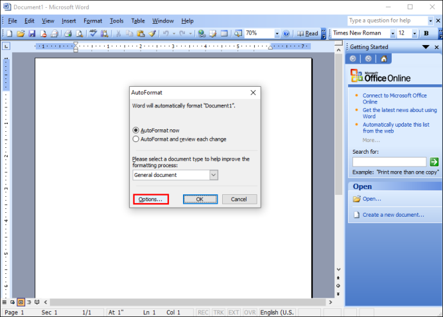Click the Print Preview icon
443x317 pixels.
[80, 33]
